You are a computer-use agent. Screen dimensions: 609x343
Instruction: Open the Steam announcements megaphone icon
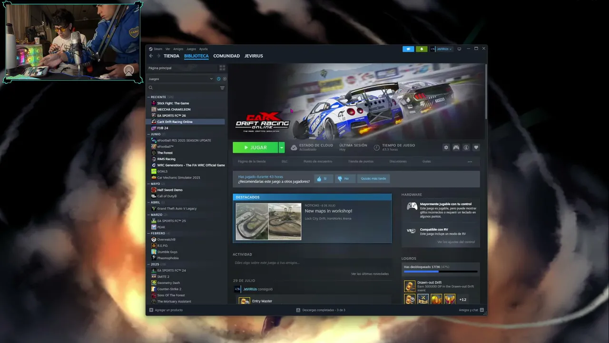point(408,49)
